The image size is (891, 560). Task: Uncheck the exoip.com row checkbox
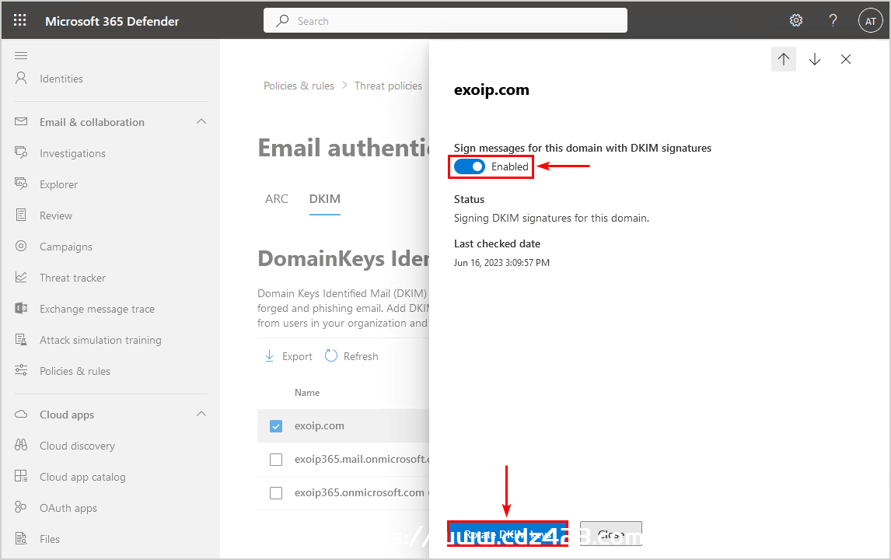tap(275, 425)
